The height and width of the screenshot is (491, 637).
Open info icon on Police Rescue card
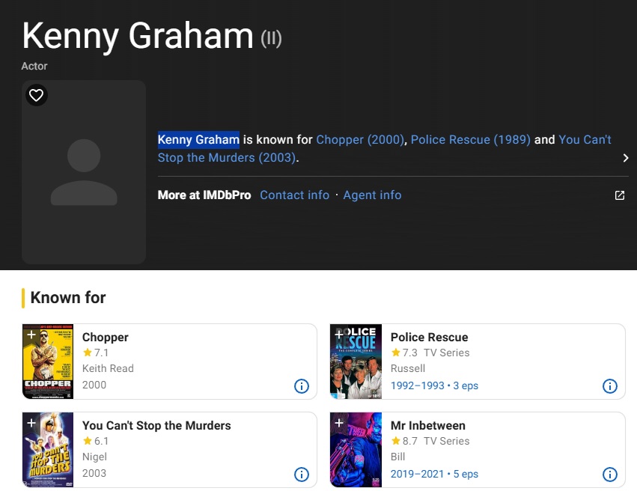610,385
